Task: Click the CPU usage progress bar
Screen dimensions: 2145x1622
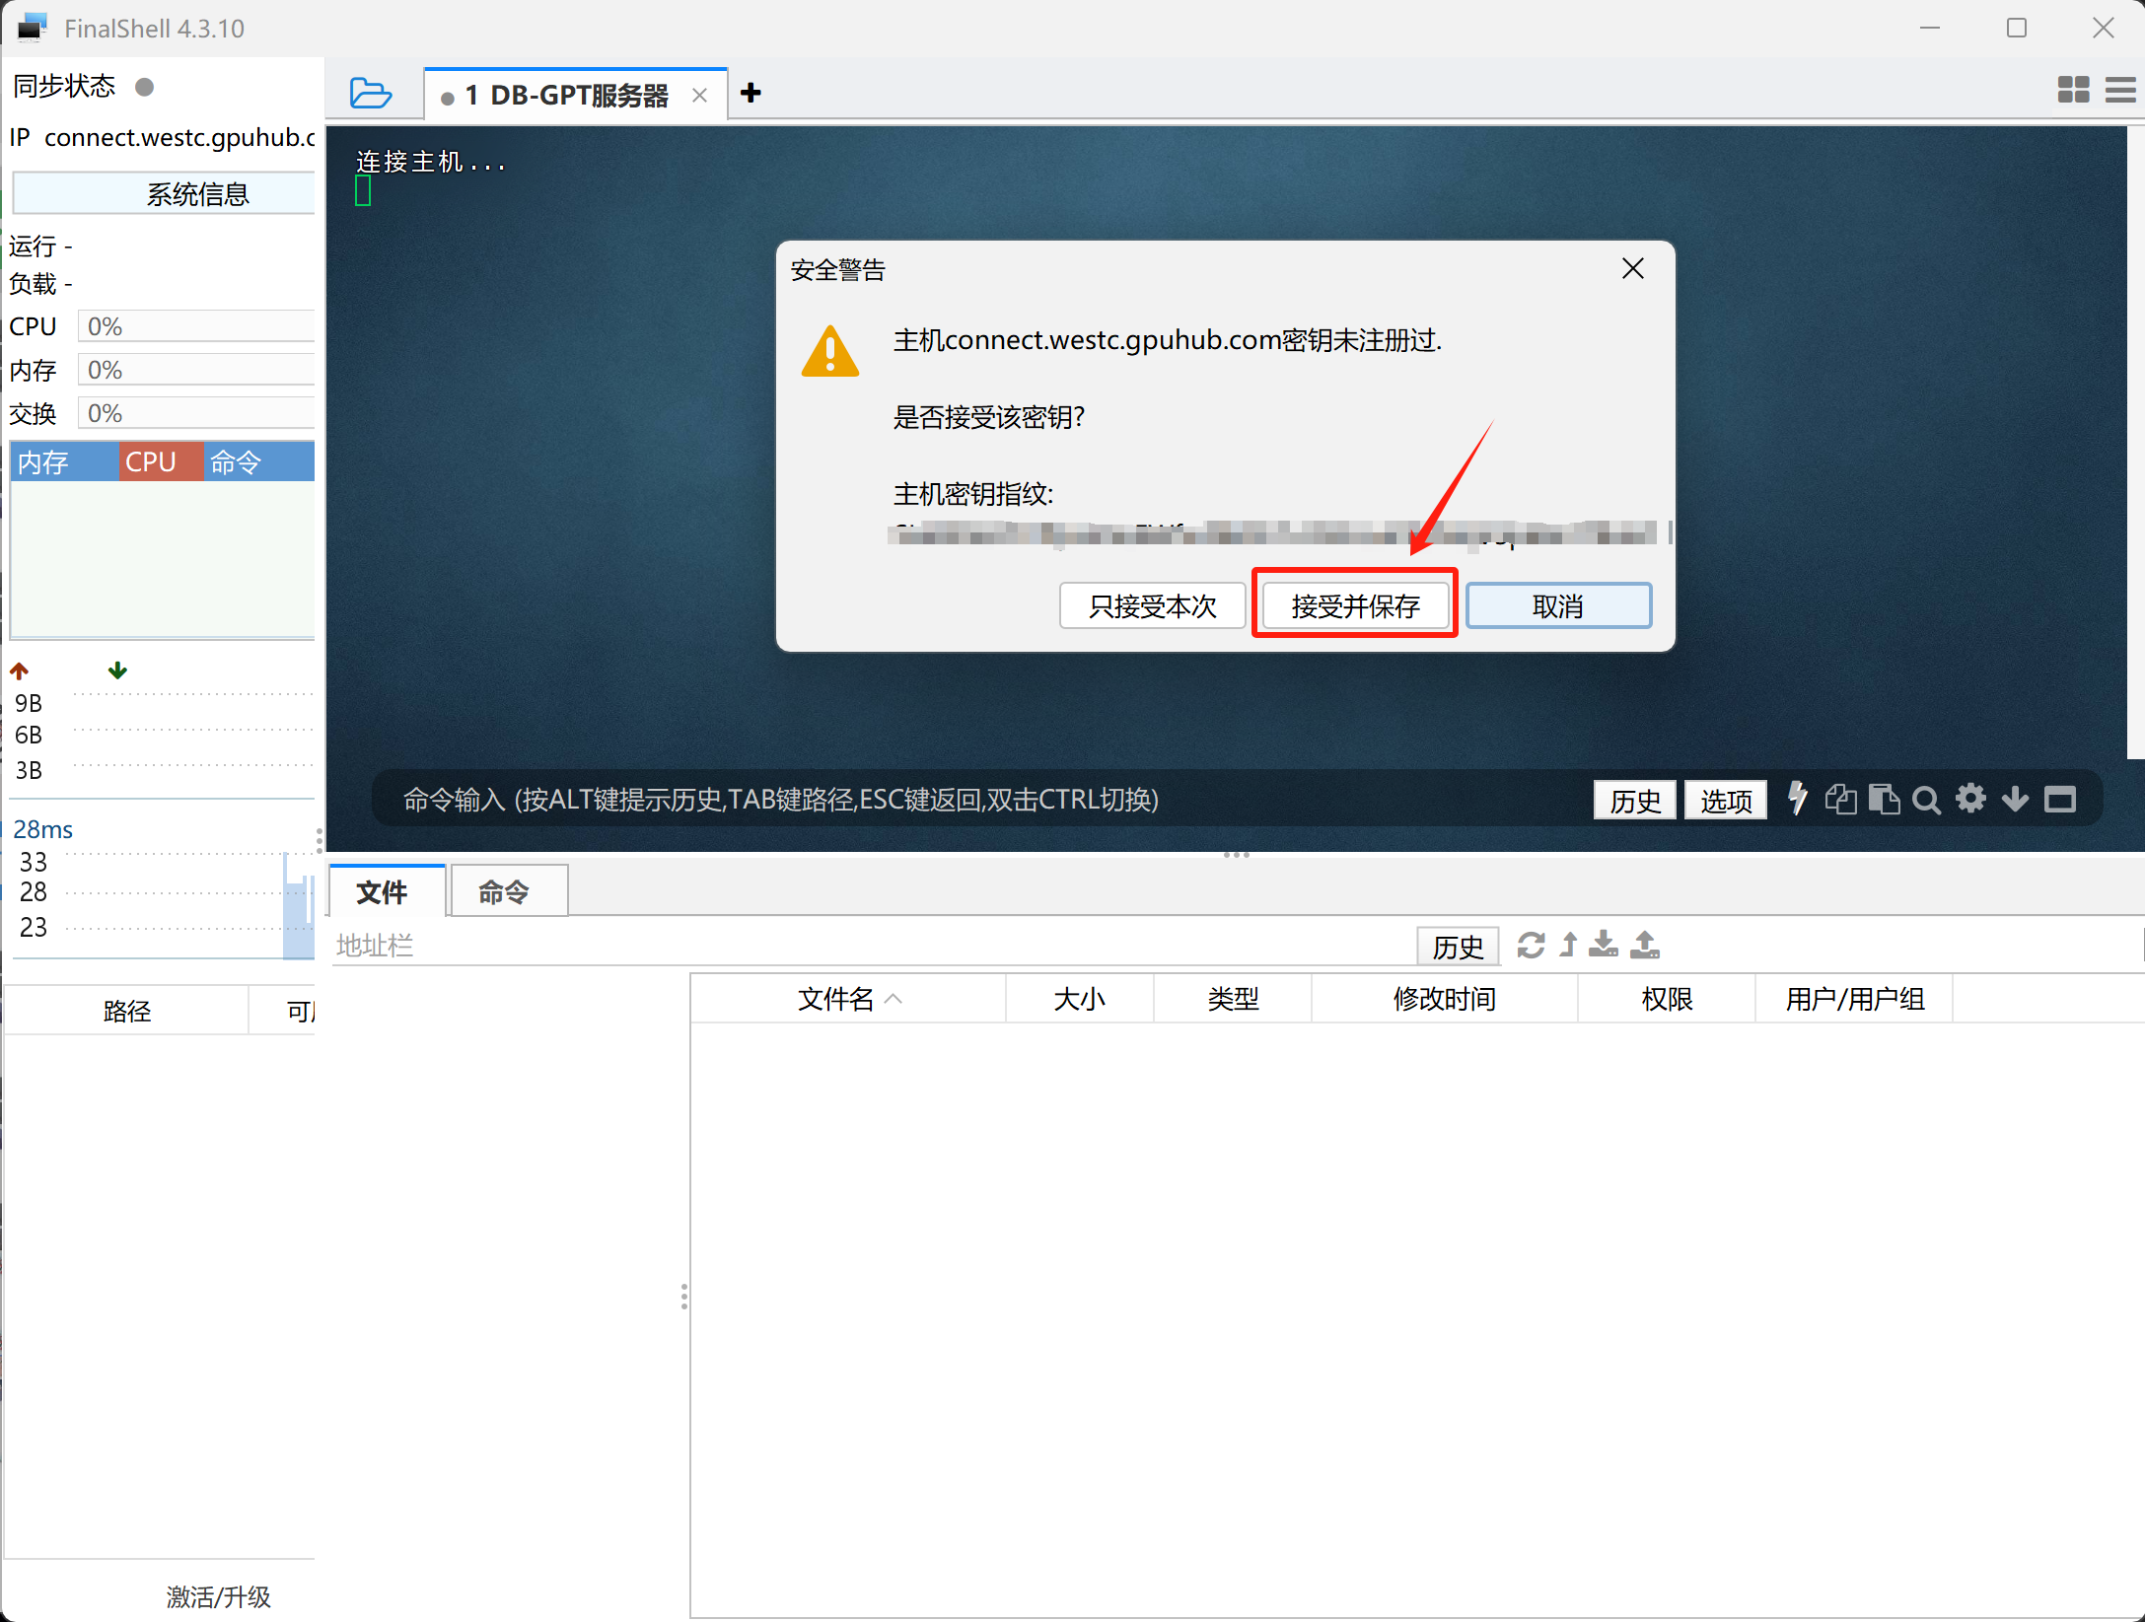Action: (195, 325)
